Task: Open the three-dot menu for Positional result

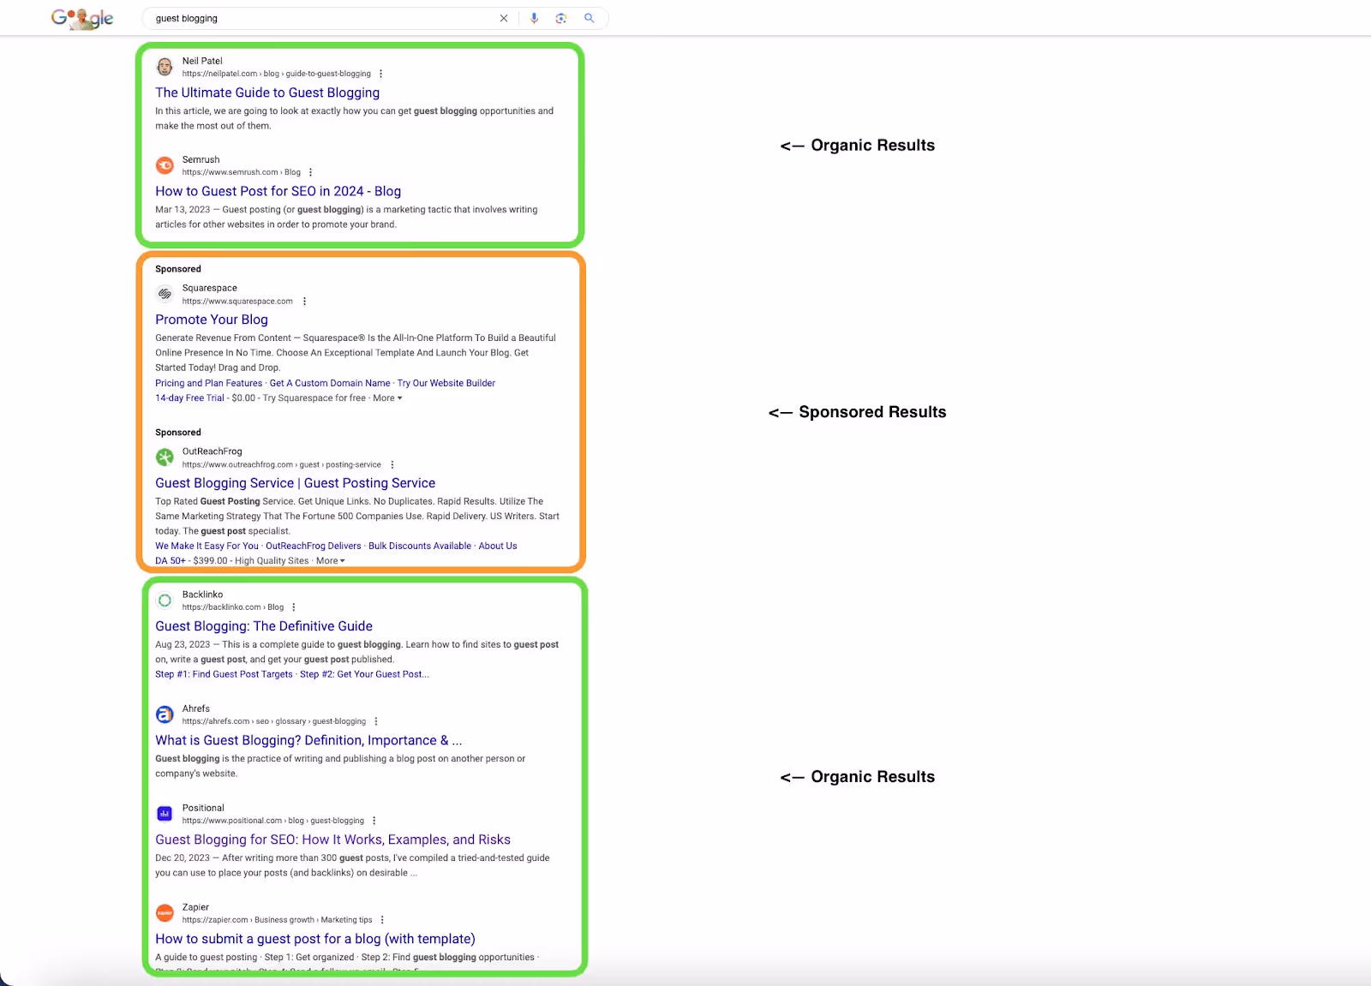Action: pos(374,821)
